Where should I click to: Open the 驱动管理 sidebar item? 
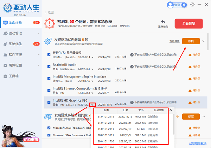click(x=21, y=33)
